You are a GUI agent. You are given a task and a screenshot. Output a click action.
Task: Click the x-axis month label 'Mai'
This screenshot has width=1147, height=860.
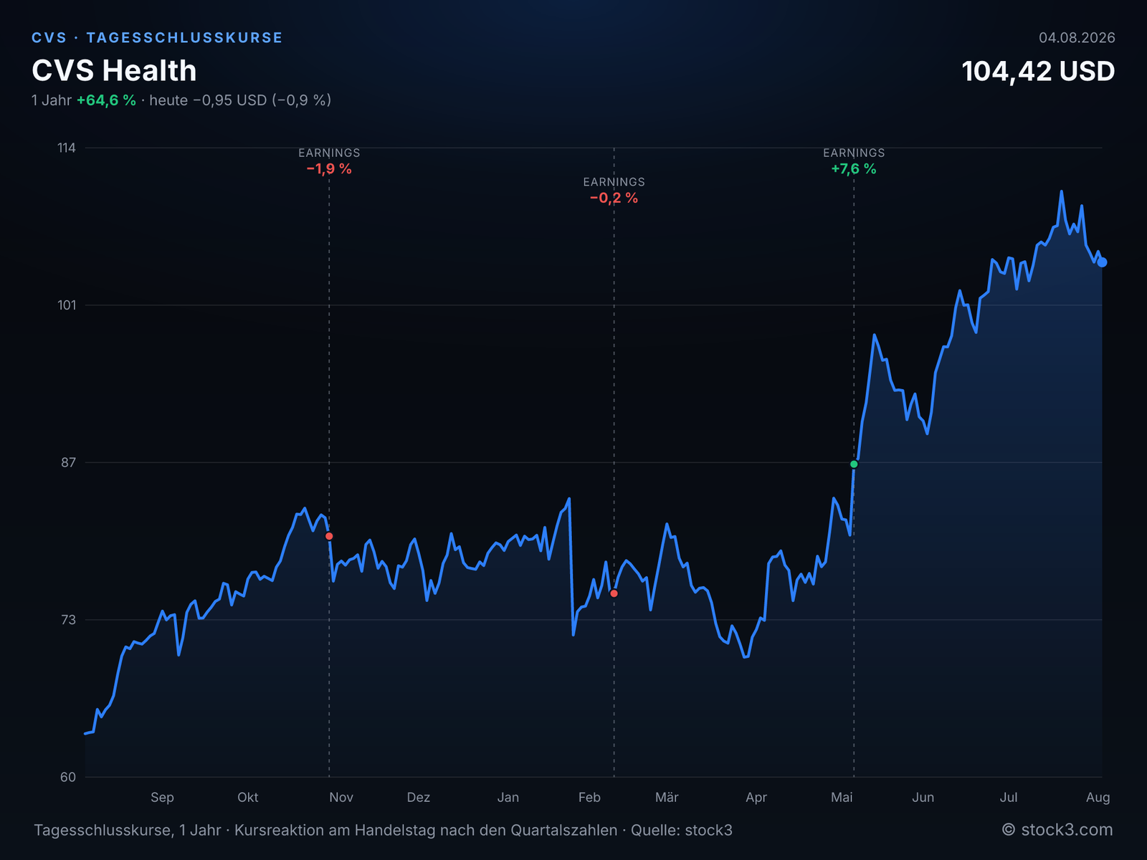[842, 798]
